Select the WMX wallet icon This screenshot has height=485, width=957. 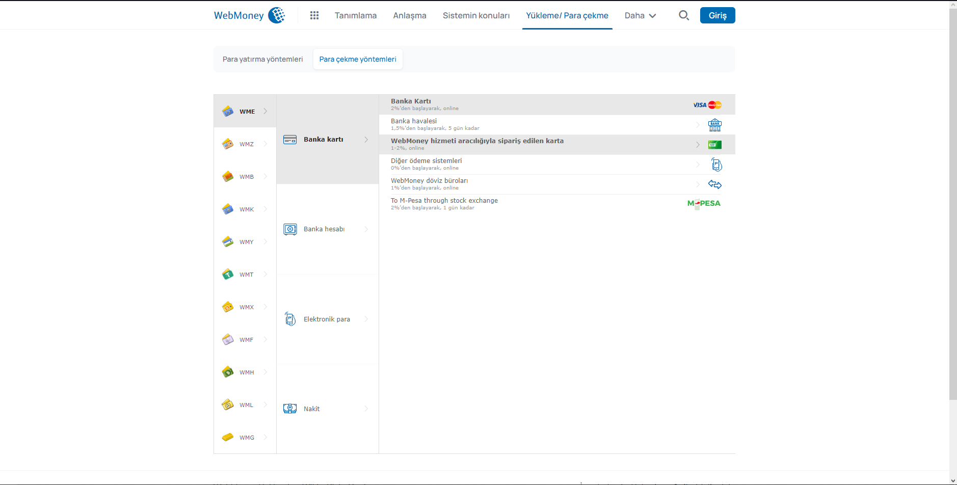coord(228,307)
